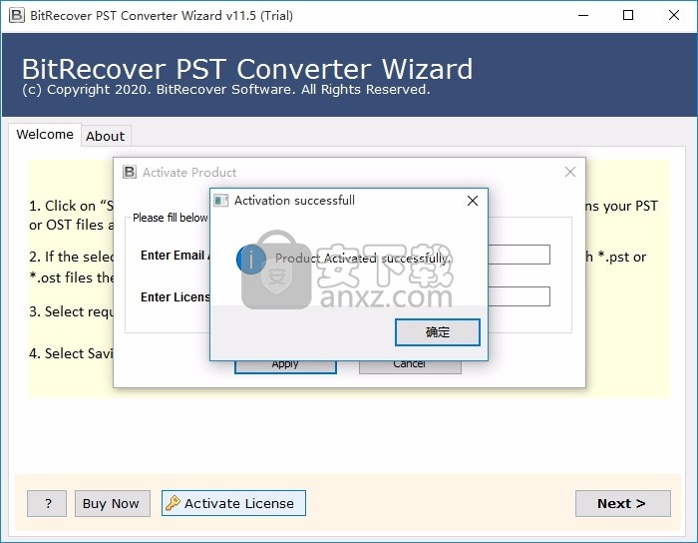Screen dimensions: 698x543
Task: Click the key icon on Activate License
Action: tap(173, 503)
